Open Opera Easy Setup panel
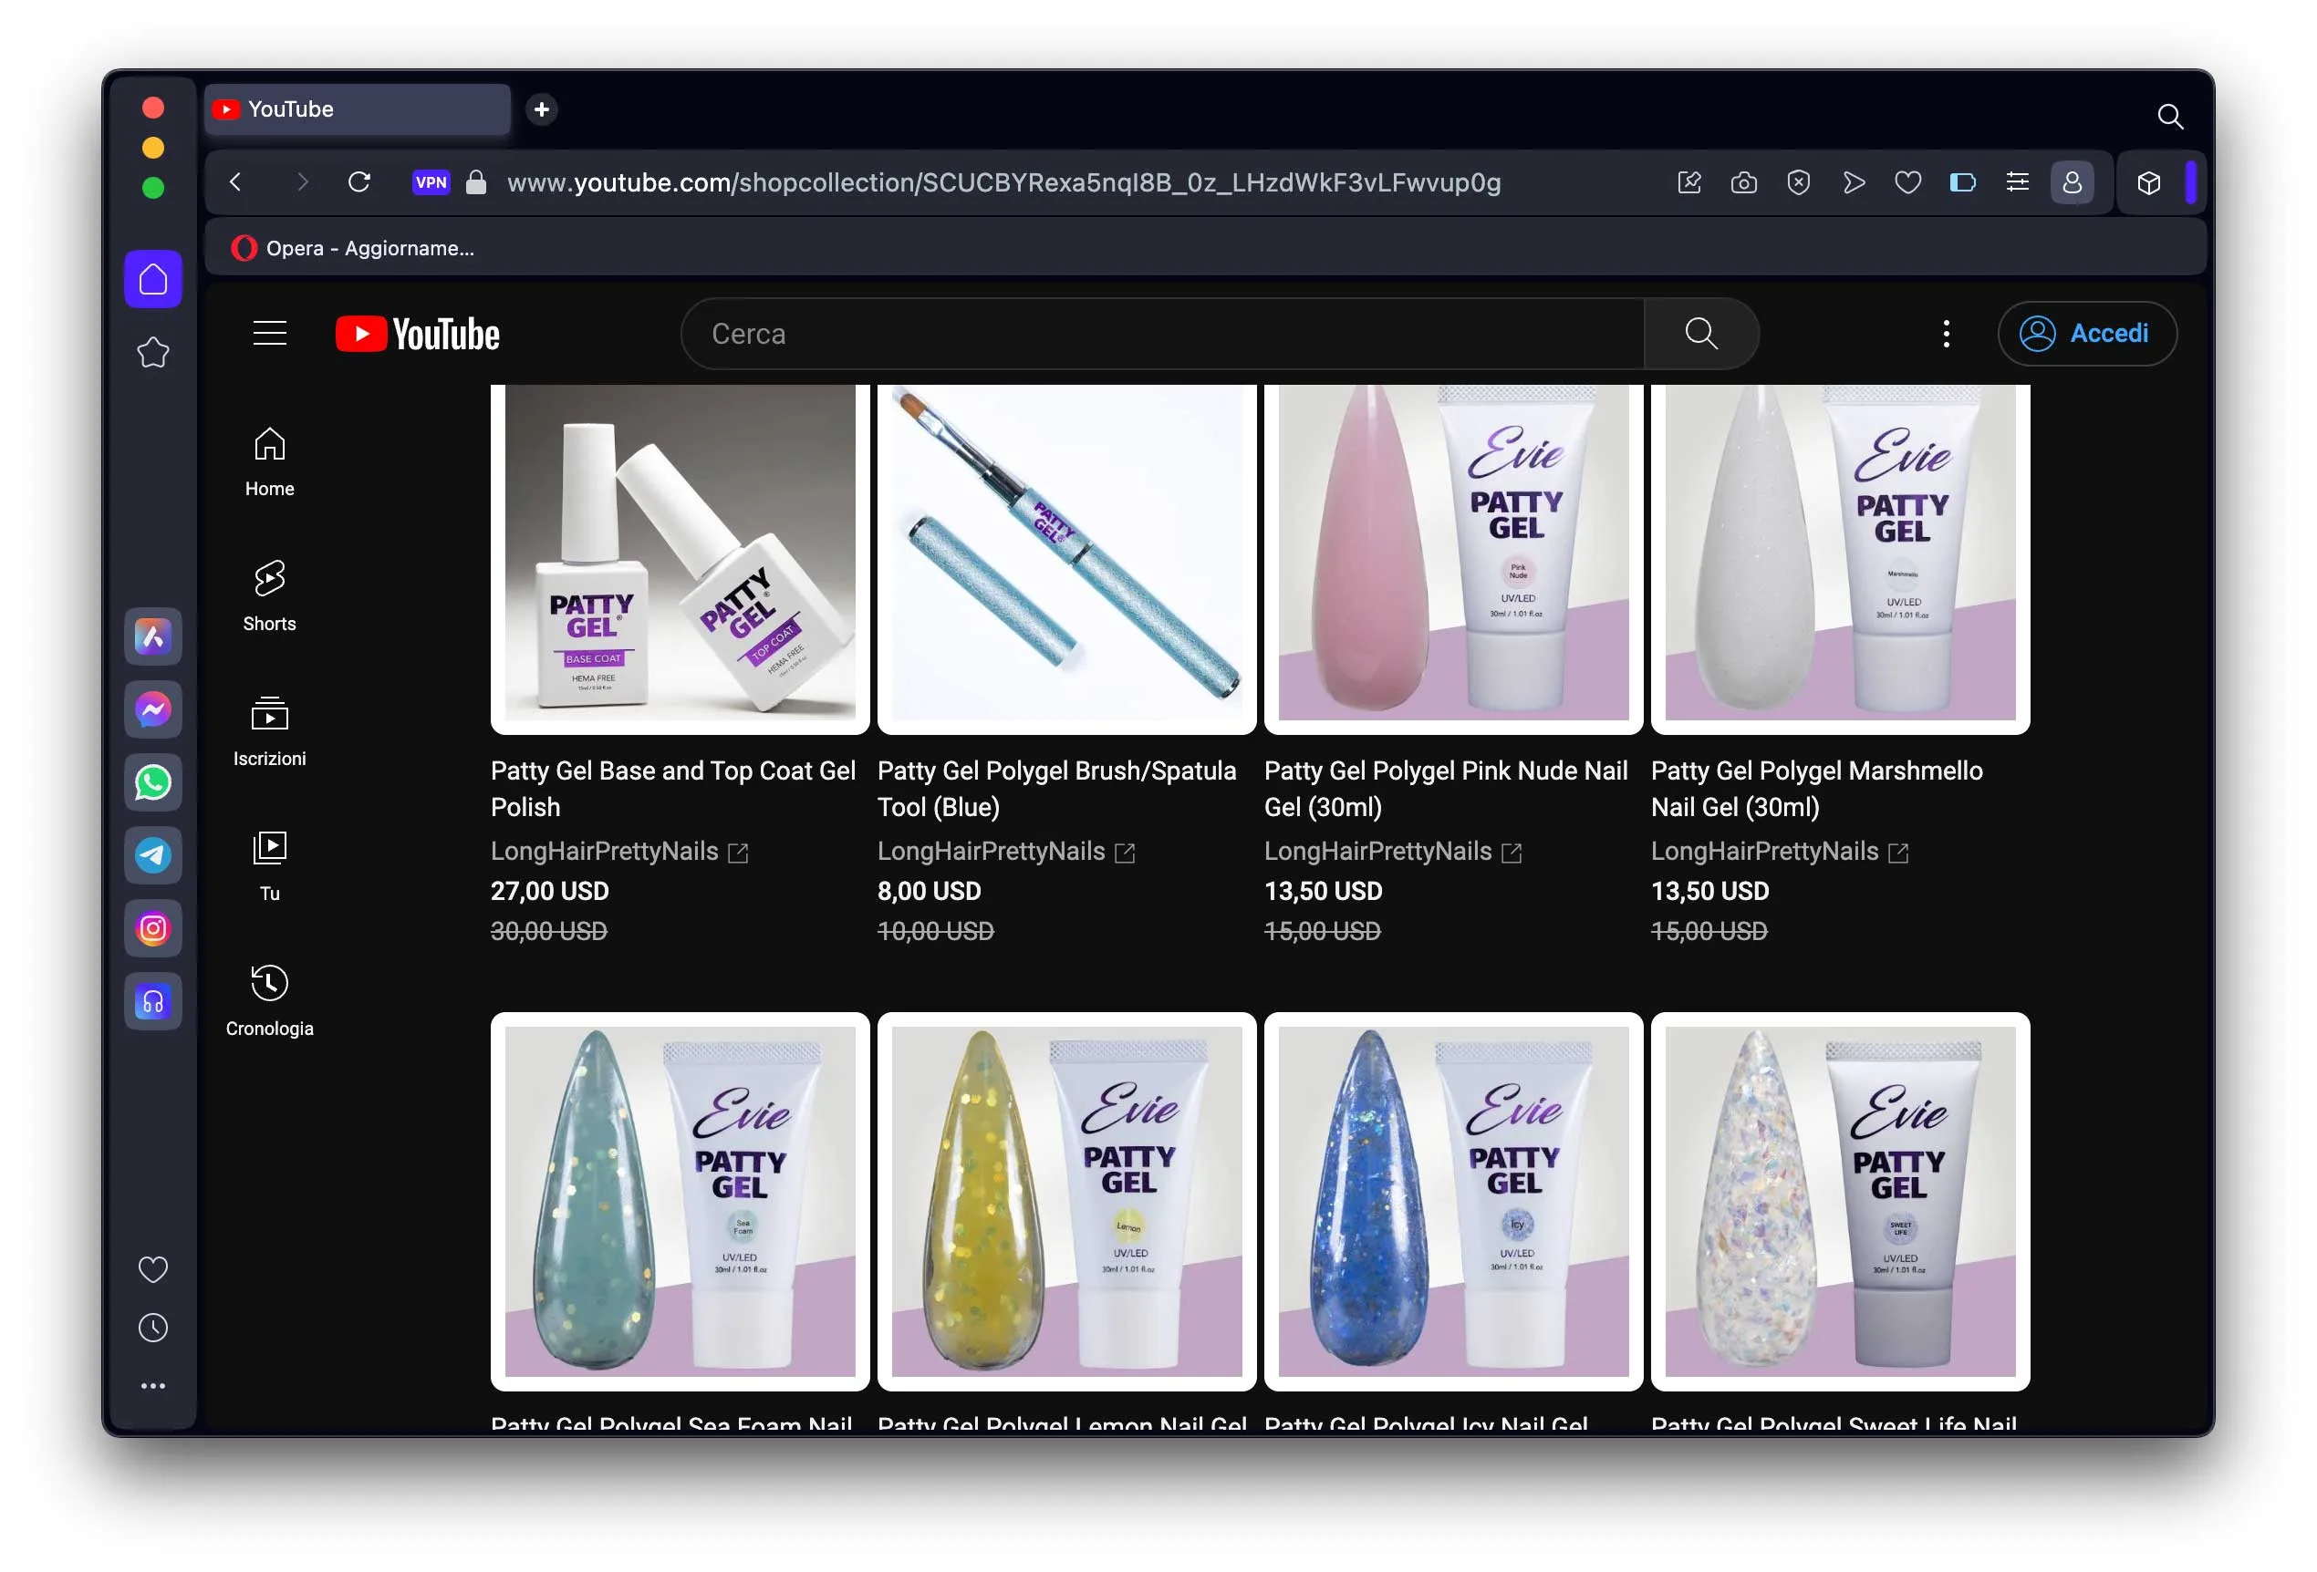 coord(2017,182)
